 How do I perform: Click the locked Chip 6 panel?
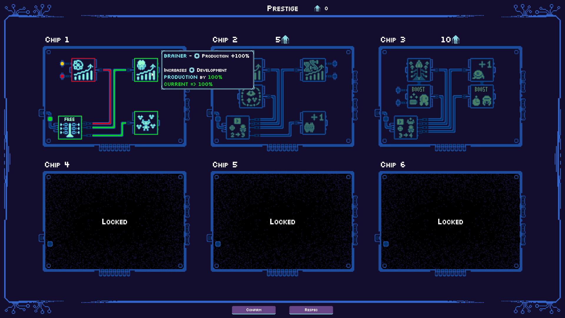coord(450,221)
